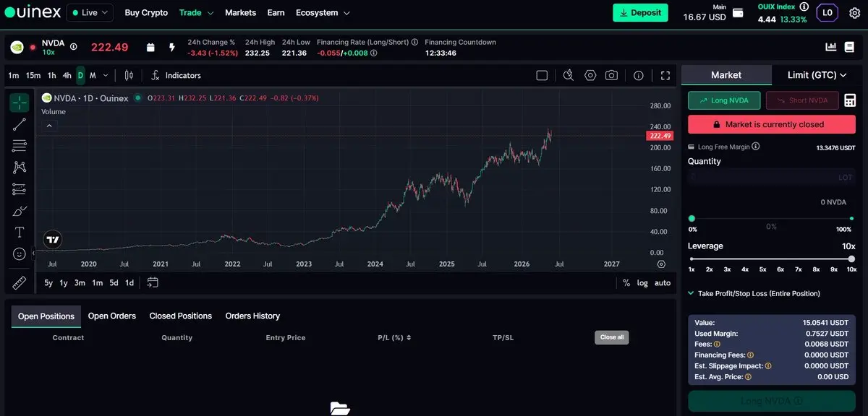Click the go-to-date calendar icon
The height and width of the screenshot is (416, 868).
pyautogui.click(x=153, y=282)
